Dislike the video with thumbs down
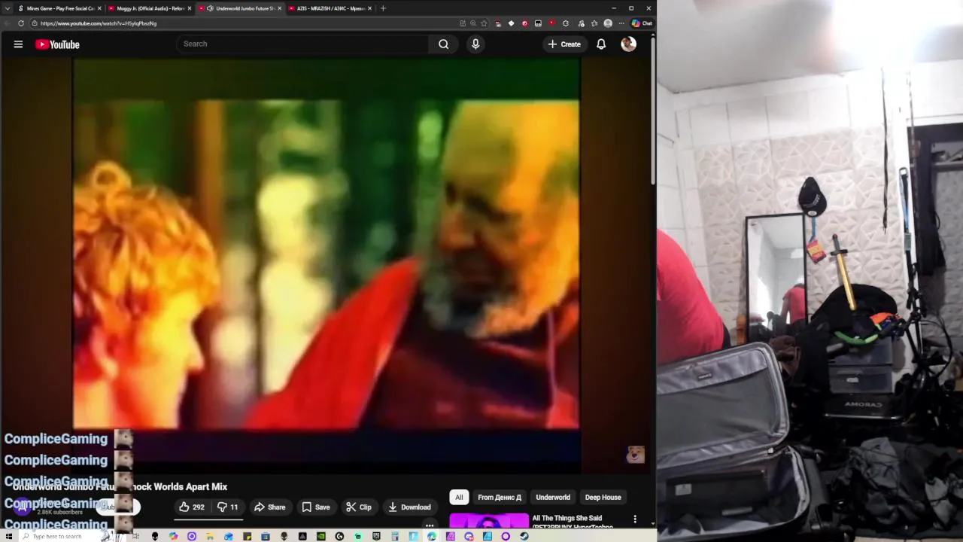The height and width of the screenshot is (542, 963). point(228,507)
